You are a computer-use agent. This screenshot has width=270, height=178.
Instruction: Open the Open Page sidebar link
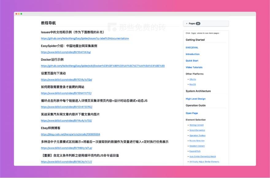[x=192, y=113]
